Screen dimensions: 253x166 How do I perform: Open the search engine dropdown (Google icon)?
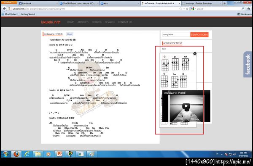(x=193, y=9)
